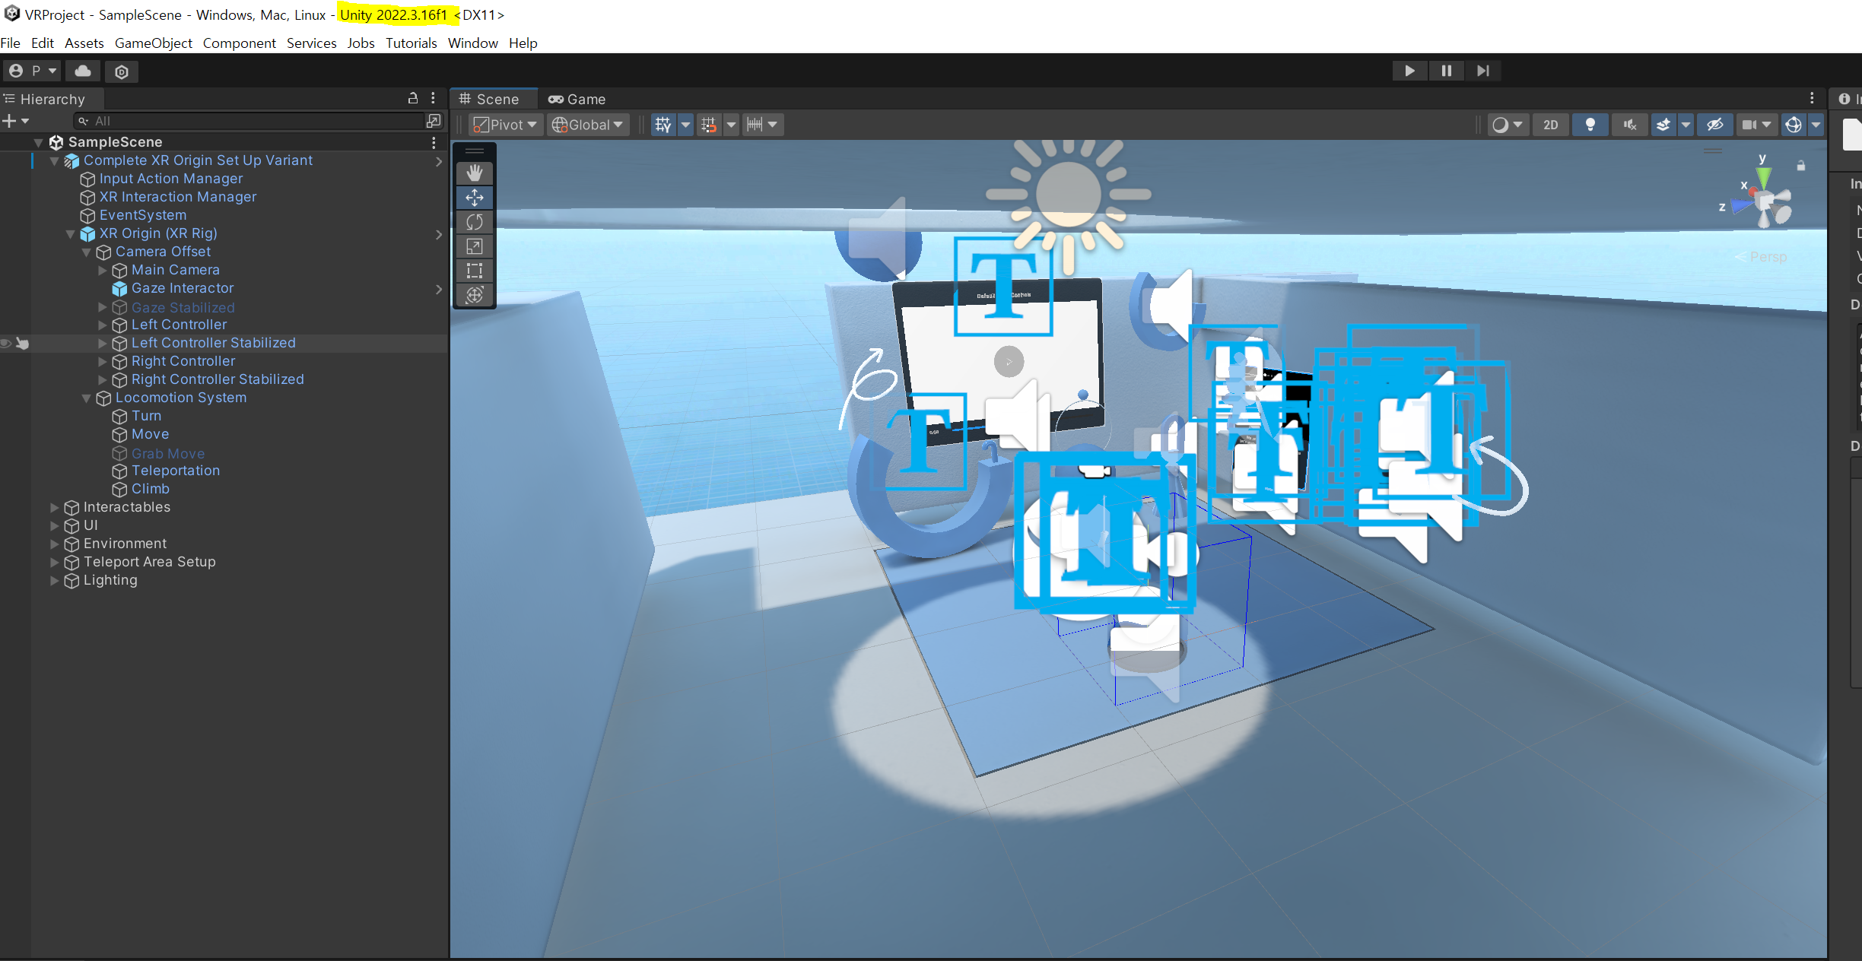This screenshot has height=961, width=1862.
Task: Toggle visibility of Left Controller Stabilized
Action: pos(6,344)
